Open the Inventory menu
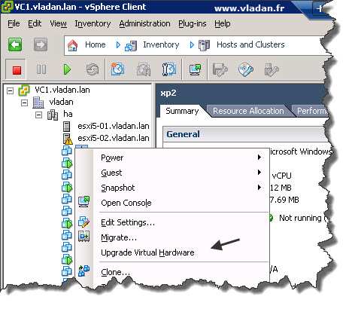The width and height of the screenshot is (352, 309). point(93,23)
